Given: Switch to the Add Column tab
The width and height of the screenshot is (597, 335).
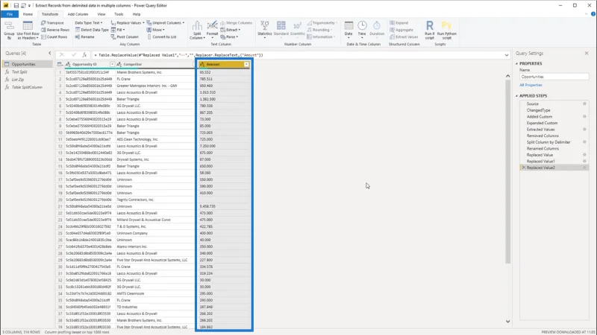Looking at the screenshot, I should click(x=78, y=14).
